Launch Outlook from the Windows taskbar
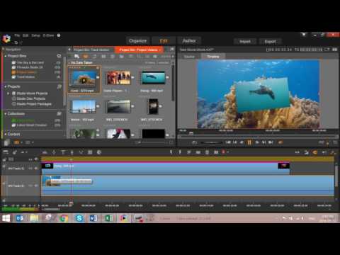 point(20,218)
